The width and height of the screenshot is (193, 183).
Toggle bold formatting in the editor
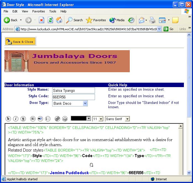(x=8, y=119)
